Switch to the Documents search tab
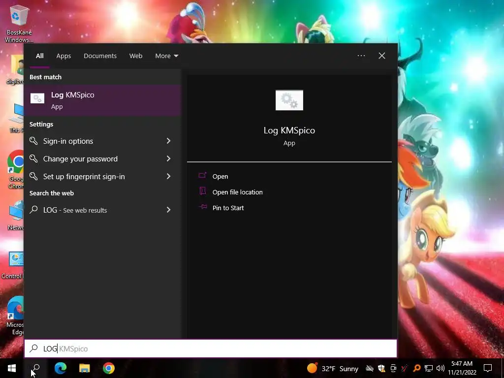This screenshot has width=504, height=378. coord(100,56)
